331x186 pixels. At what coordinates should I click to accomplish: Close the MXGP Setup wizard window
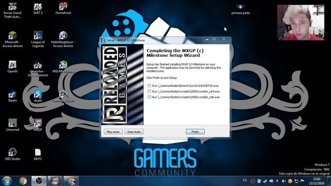(224, 39)
